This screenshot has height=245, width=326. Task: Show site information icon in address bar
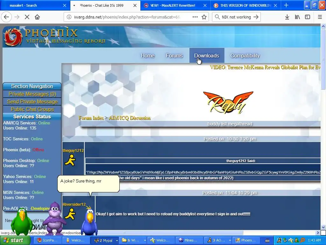click(69, 17)
